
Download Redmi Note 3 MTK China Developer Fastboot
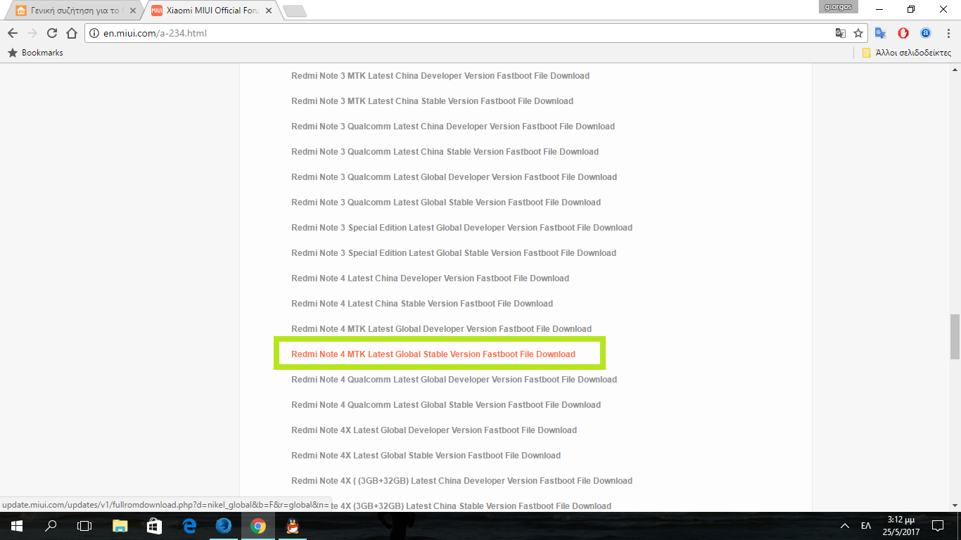coord(440,76)
